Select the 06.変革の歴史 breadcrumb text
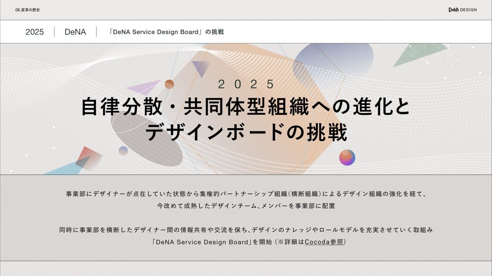Viewport: 492px width, 276px height. (27, 9)
